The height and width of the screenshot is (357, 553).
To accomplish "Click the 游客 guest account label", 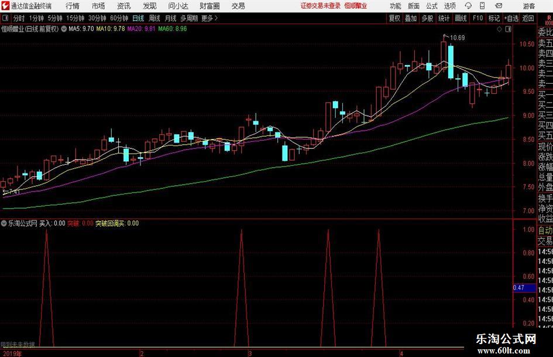I will pyautogui.click(x=528, y=6).
